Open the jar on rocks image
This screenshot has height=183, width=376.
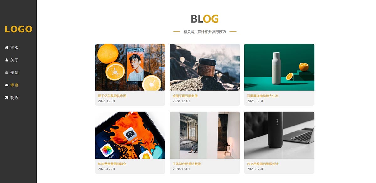(x=205, y=67)
